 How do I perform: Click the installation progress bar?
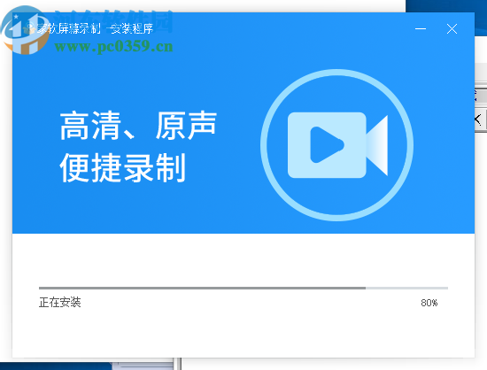(x=243, y=288)
